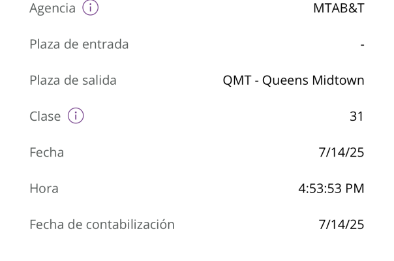Click the PM marker in Hora value

[355, 189]
